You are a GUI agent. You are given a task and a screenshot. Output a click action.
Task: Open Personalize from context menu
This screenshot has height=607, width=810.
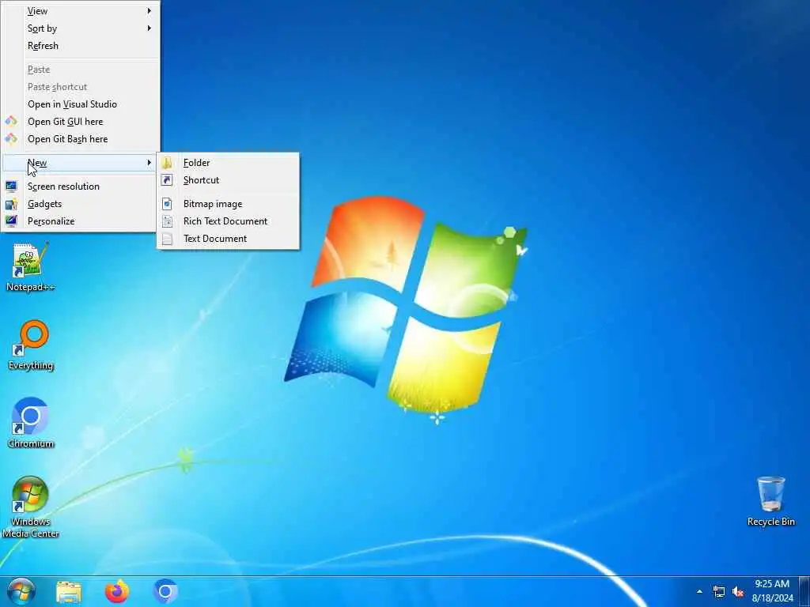pos(80,221)
